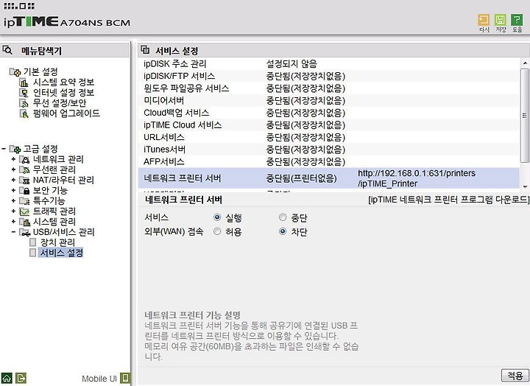
Task: Click the 시스템 관리 folder icon
Action: (x=25, y=222)
